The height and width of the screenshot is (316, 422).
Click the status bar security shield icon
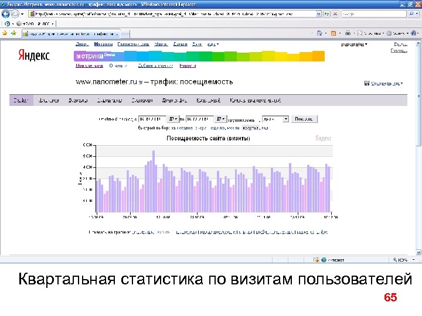point(316,260)
